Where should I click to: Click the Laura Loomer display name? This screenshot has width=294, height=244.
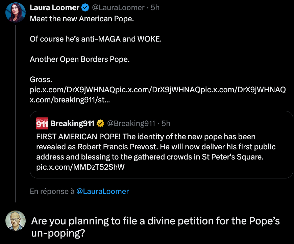55,8
